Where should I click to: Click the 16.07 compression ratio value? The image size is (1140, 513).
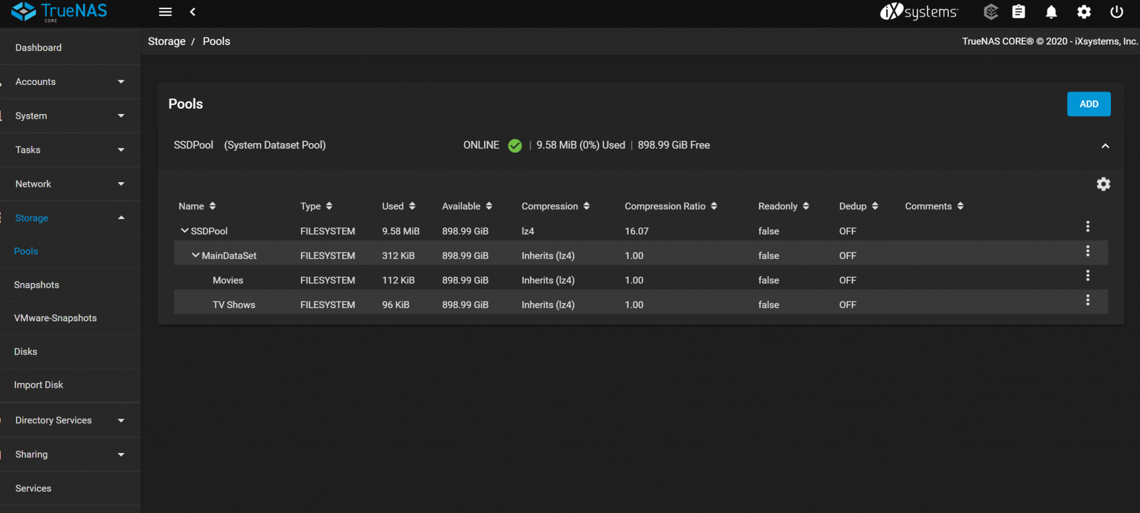pyautogui.click(x=636, y=231)
